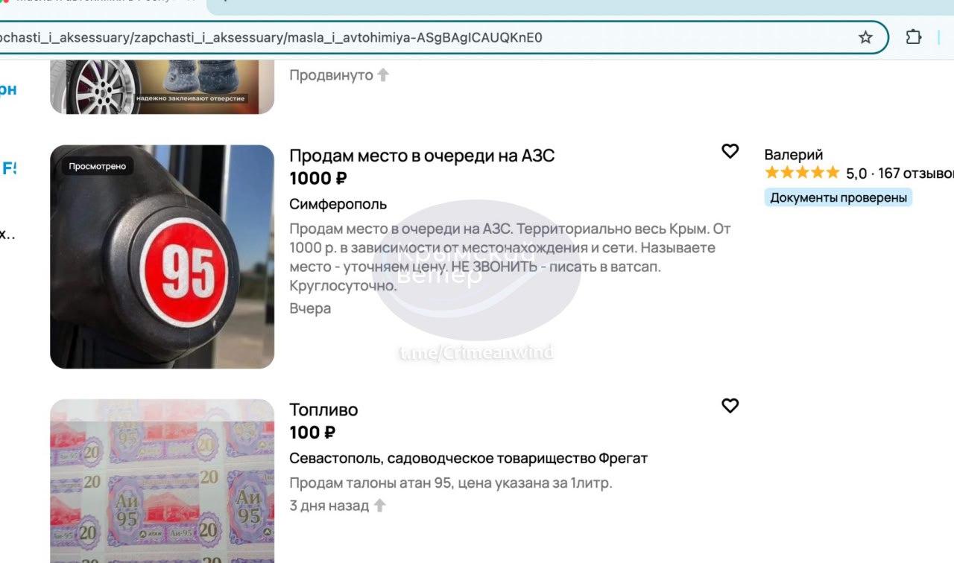
Task: Bookmark this page with the star icon
Action: point(865,37)
